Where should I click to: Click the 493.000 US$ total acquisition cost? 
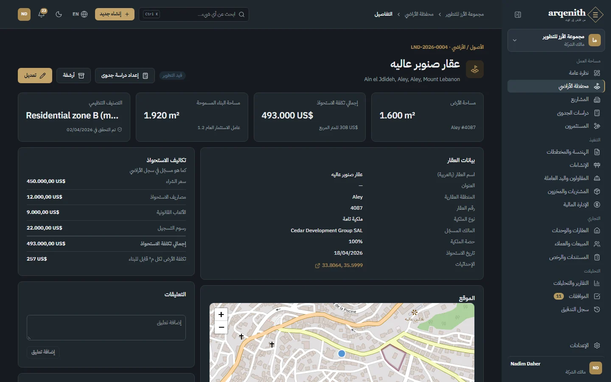pyautogui.click(x=287, y=115)
